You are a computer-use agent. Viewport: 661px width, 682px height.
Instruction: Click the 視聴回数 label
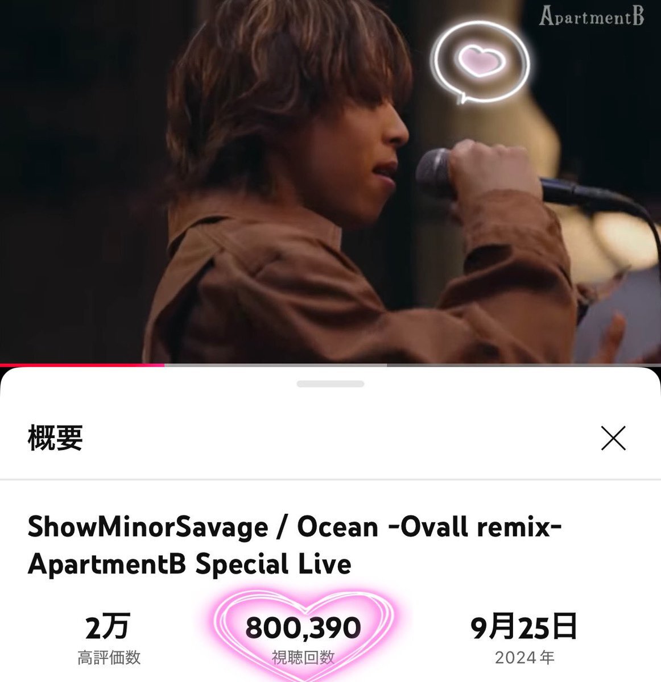coord(303,658)
